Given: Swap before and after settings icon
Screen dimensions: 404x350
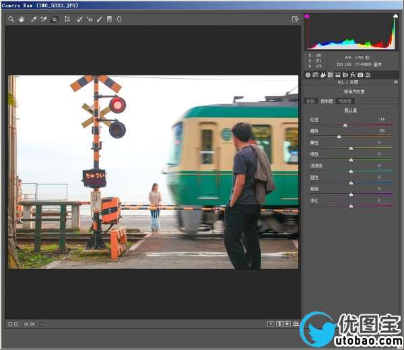Looking at the screenshot, I should coord(279,324).
